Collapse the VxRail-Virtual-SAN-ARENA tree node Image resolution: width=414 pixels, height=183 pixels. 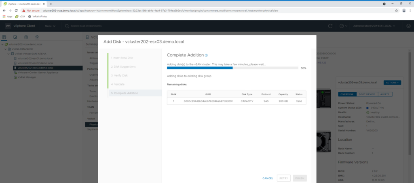8,54
